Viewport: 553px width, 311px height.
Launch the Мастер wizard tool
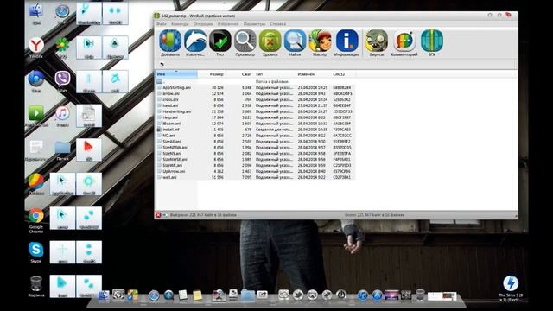coord(320,42)
